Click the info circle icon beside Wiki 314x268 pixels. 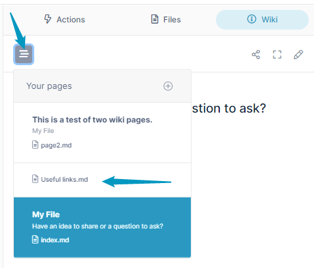(x=251, y=19)
